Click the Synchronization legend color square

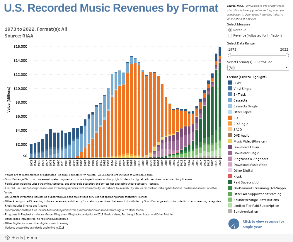(230, 212)
